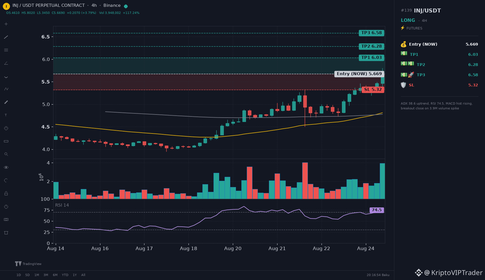Click the Vol 3,948,002 readout

(110, 13)
